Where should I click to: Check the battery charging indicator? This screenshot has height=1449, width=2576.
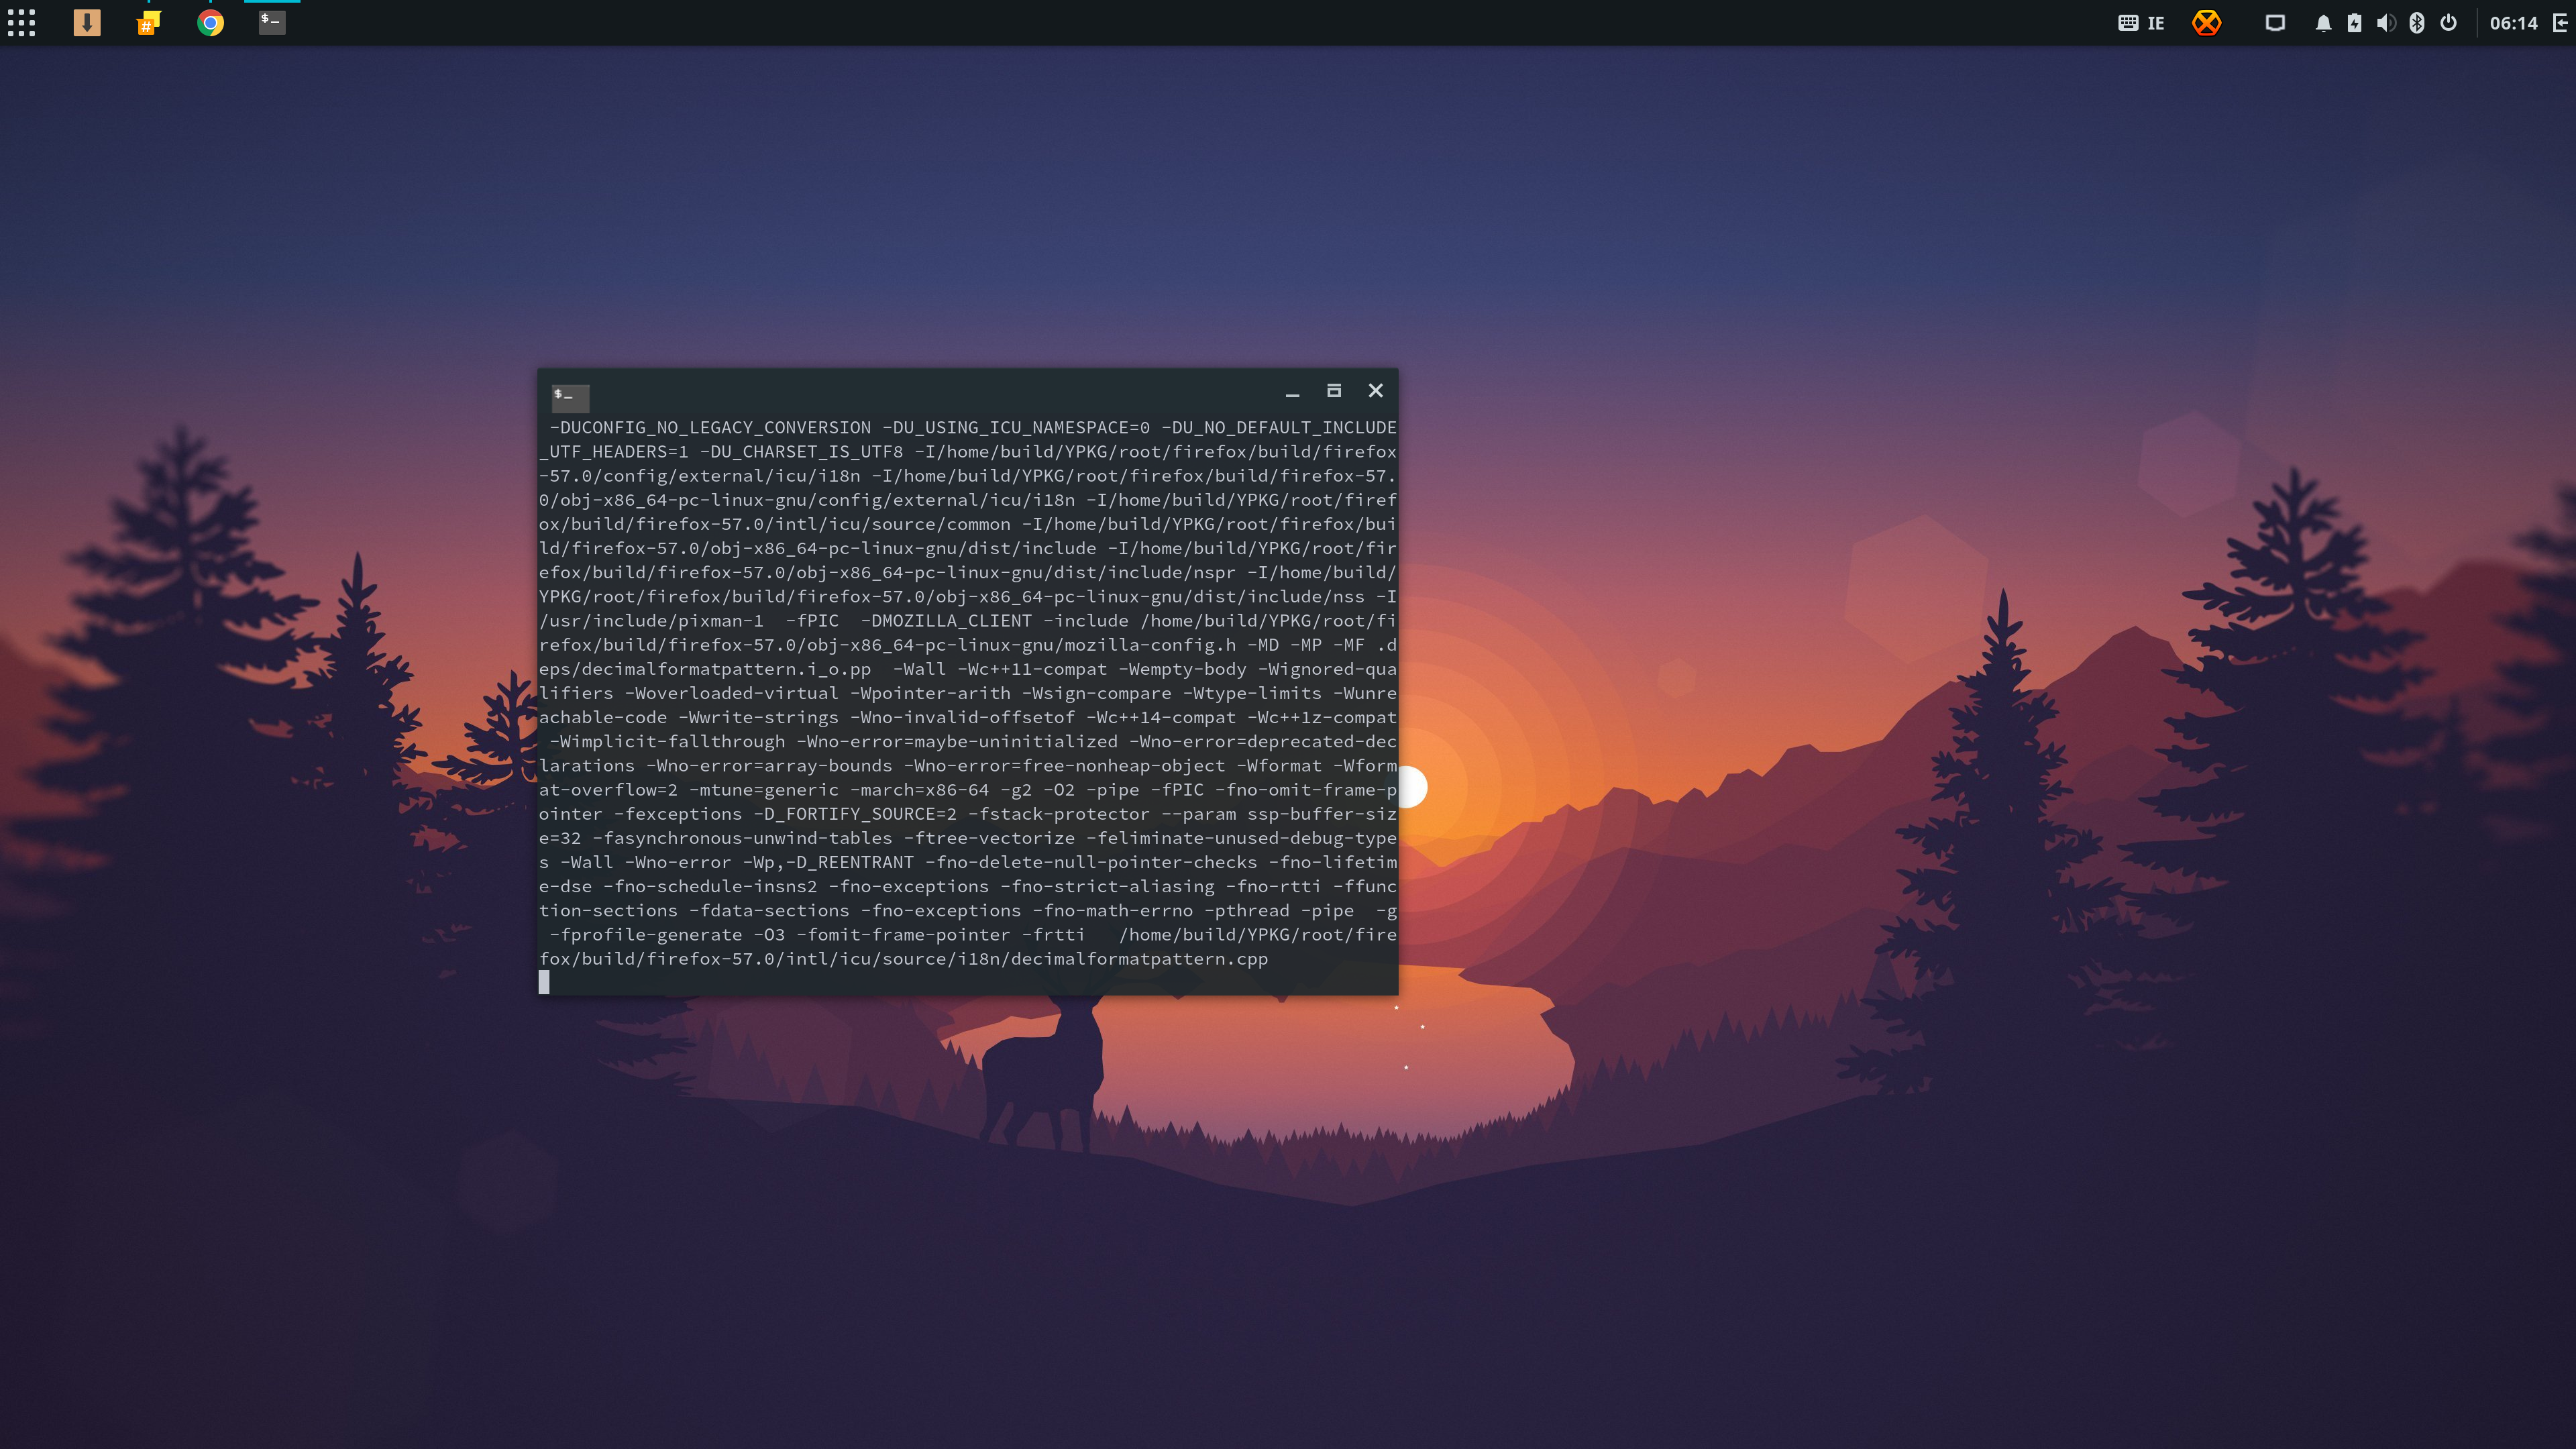[x=2354, y=23]
